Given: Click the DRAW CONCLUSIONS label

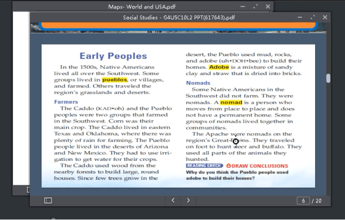Looking at the screenshot, I should click(257, 166).
